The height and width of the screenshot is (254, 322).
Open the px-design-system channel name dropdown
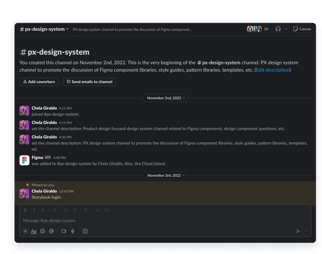tap(44, 29)
